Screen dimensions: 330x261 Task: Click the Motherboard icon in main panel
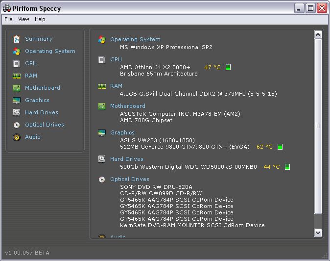coord(102,106)
